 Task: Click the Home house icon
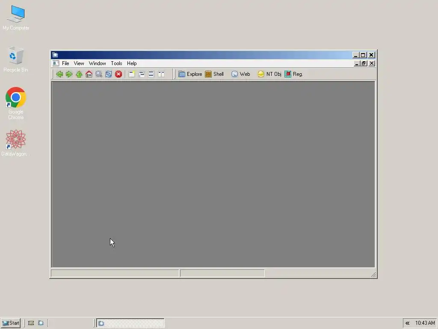point(89,74)
